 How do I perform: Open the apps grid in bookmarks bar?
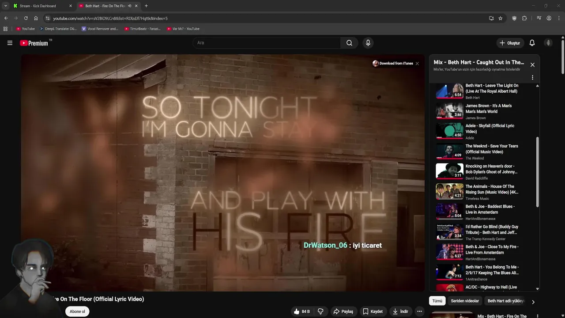pyautogui.click(x=5, y=29)
